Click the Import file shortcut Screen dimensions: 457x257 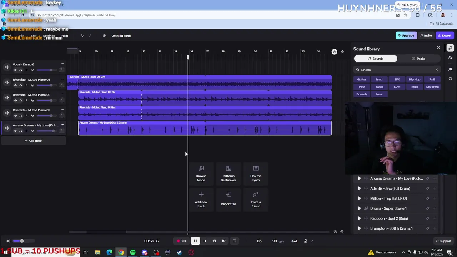(x=228, y=200)
